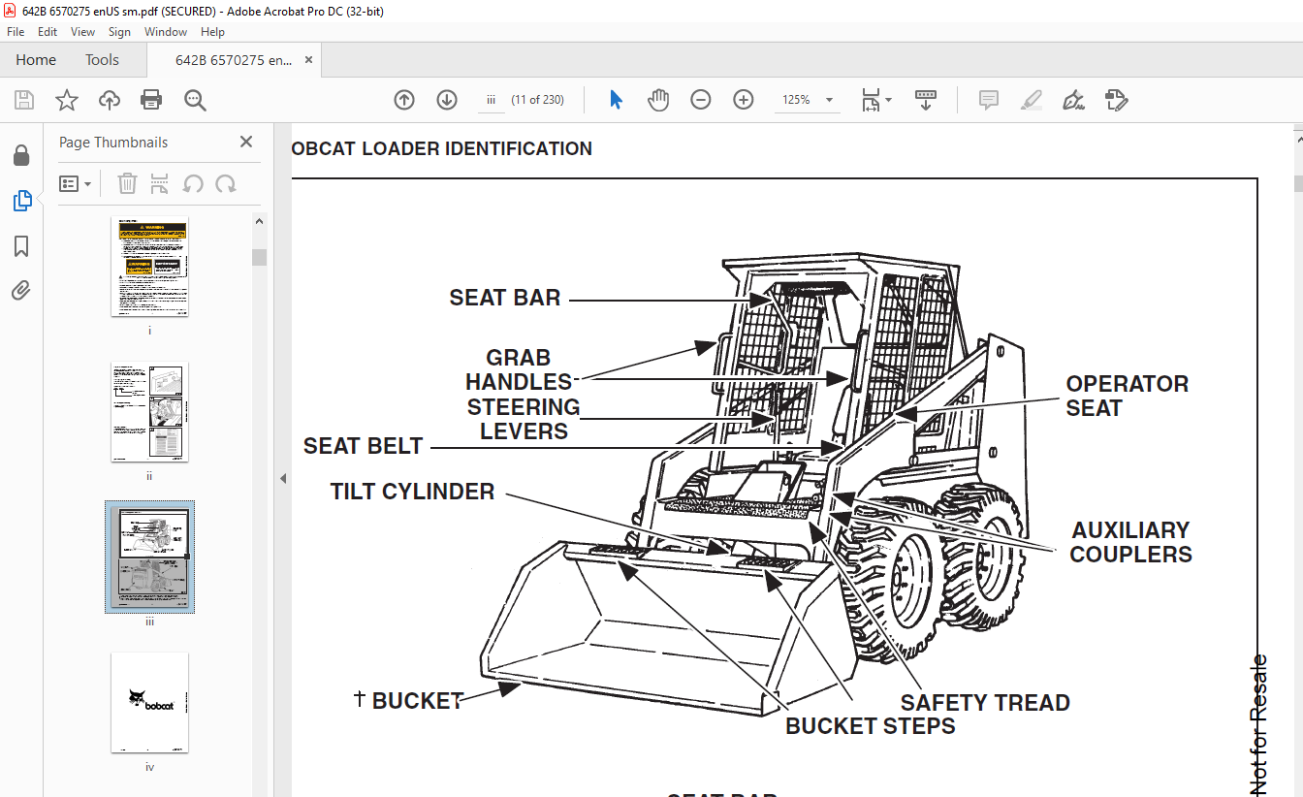Click the TILT CYLINDER label text
Screen dimensions: 1303x797
pos(412,492)
